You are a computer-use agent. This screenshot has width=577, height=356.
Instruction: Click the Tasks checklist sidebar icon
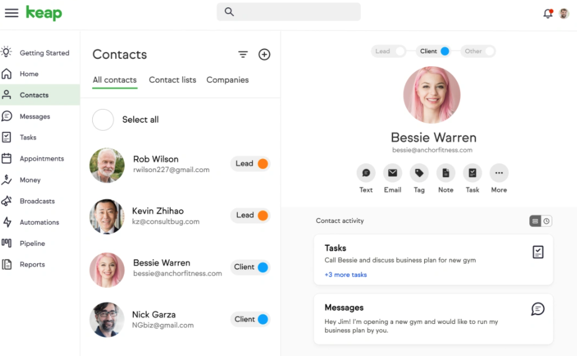pos(6,137)
